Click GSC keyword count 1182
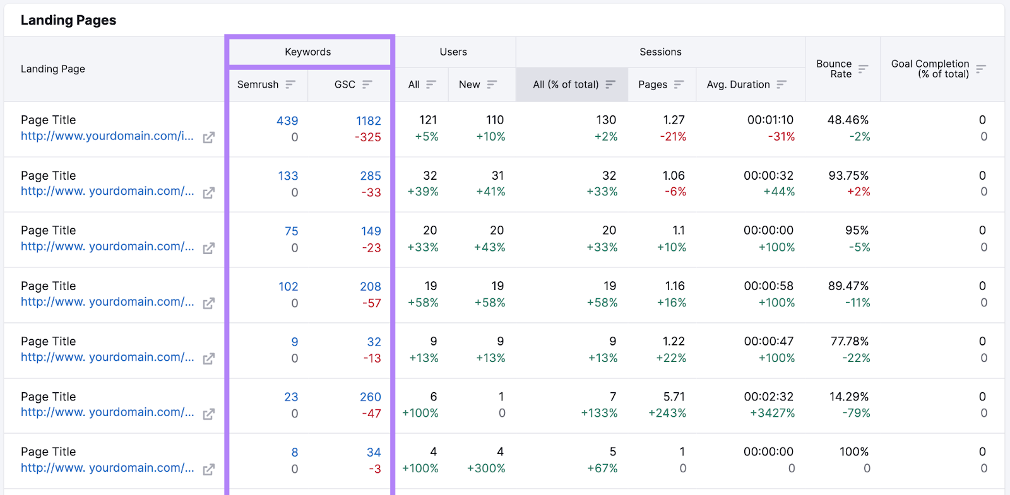1010x495 pixels. (x=369, y=121)
